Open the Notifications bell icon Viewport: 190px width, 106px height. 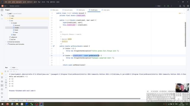click(x=188, y=10)
